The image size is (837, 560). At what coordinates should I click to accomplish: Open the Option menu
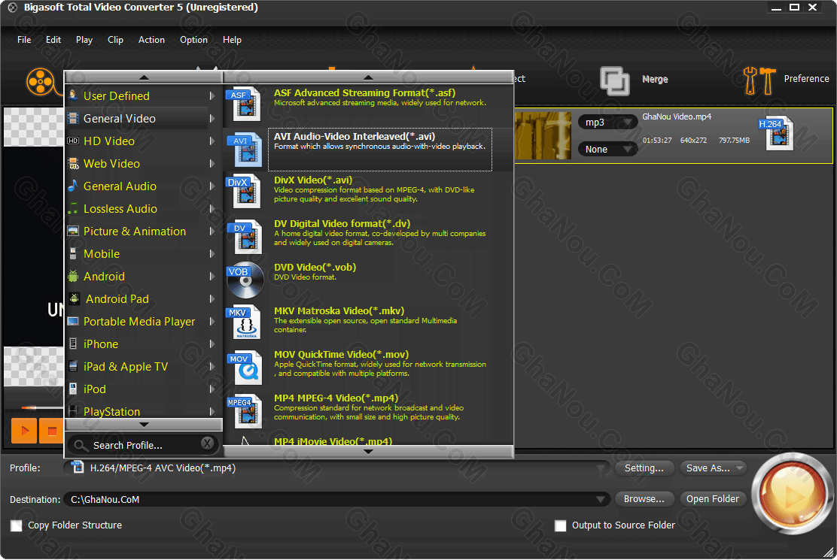point(193,40)
